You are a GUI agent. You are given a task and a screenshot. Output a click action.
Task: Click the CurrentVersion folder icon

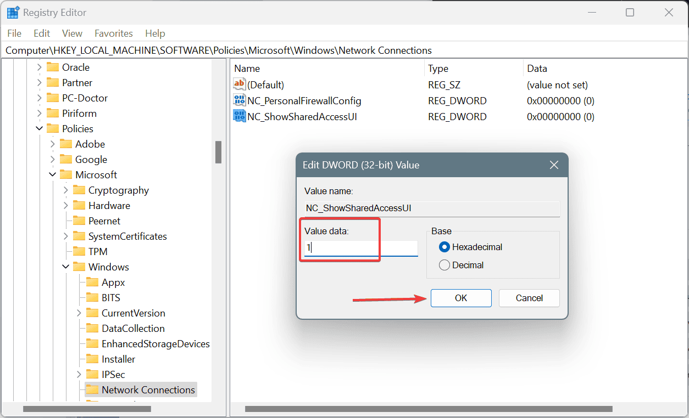point(92,313)
